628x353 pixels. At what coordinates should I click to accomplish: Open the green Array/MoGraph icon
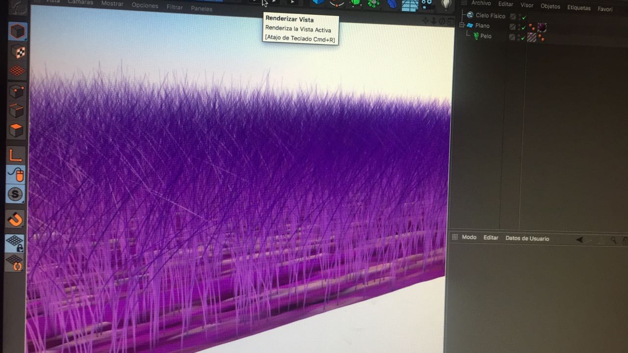tap(373, 3)
